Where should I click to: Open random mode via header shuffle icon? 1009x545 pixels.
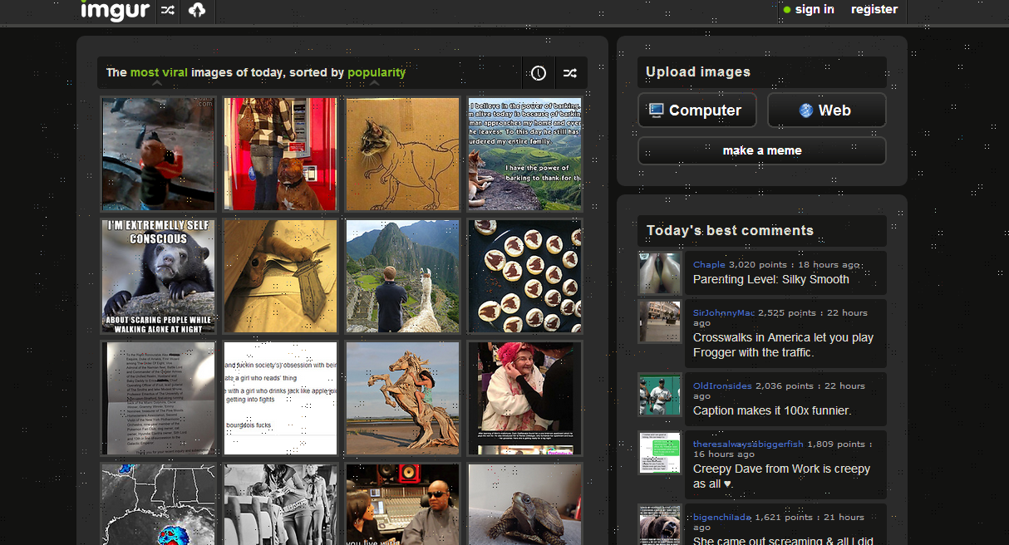[x=168, y=11]
